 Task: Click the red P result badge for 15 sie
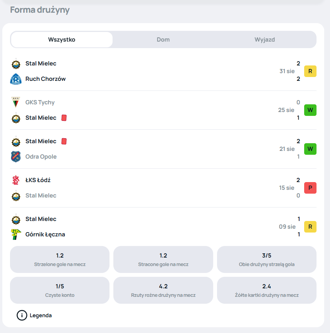[x=310, y=188]
